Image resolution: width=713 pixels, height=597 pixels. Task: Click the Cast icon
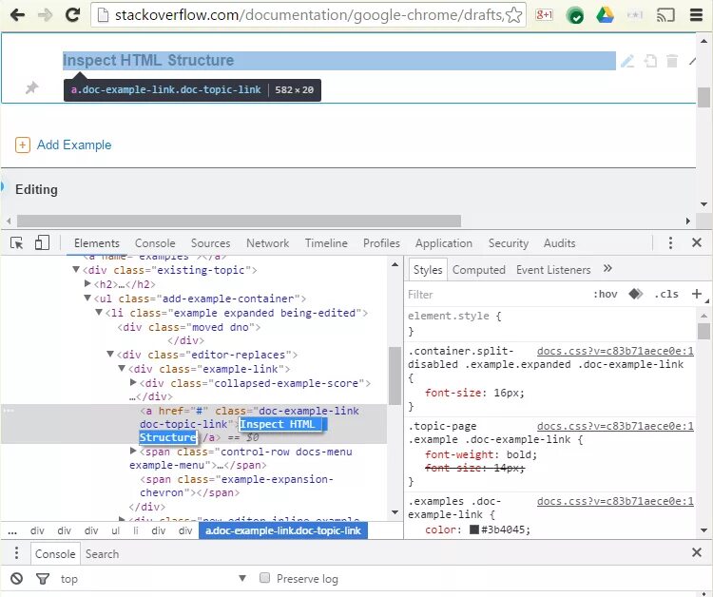click(665, 15)
